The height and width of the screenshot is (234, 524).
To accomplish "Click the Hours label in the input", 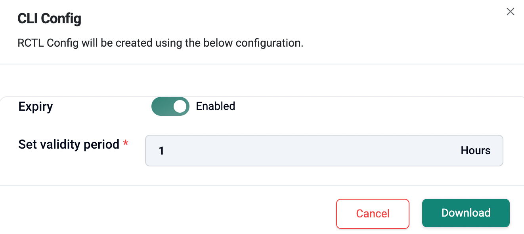I will [x=475, y=151].
